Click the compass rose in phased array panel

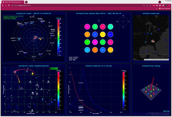click(123, 21)
